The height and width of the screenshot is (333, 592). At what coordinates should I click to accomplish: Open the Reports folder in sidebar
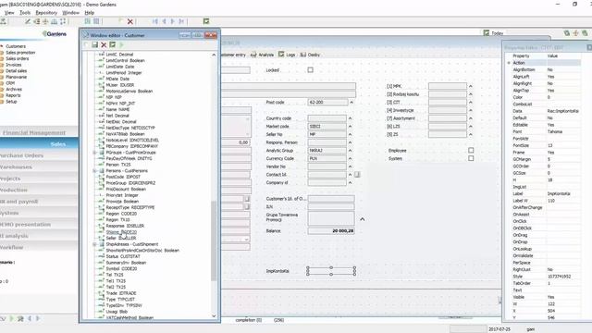coord(13,95)
